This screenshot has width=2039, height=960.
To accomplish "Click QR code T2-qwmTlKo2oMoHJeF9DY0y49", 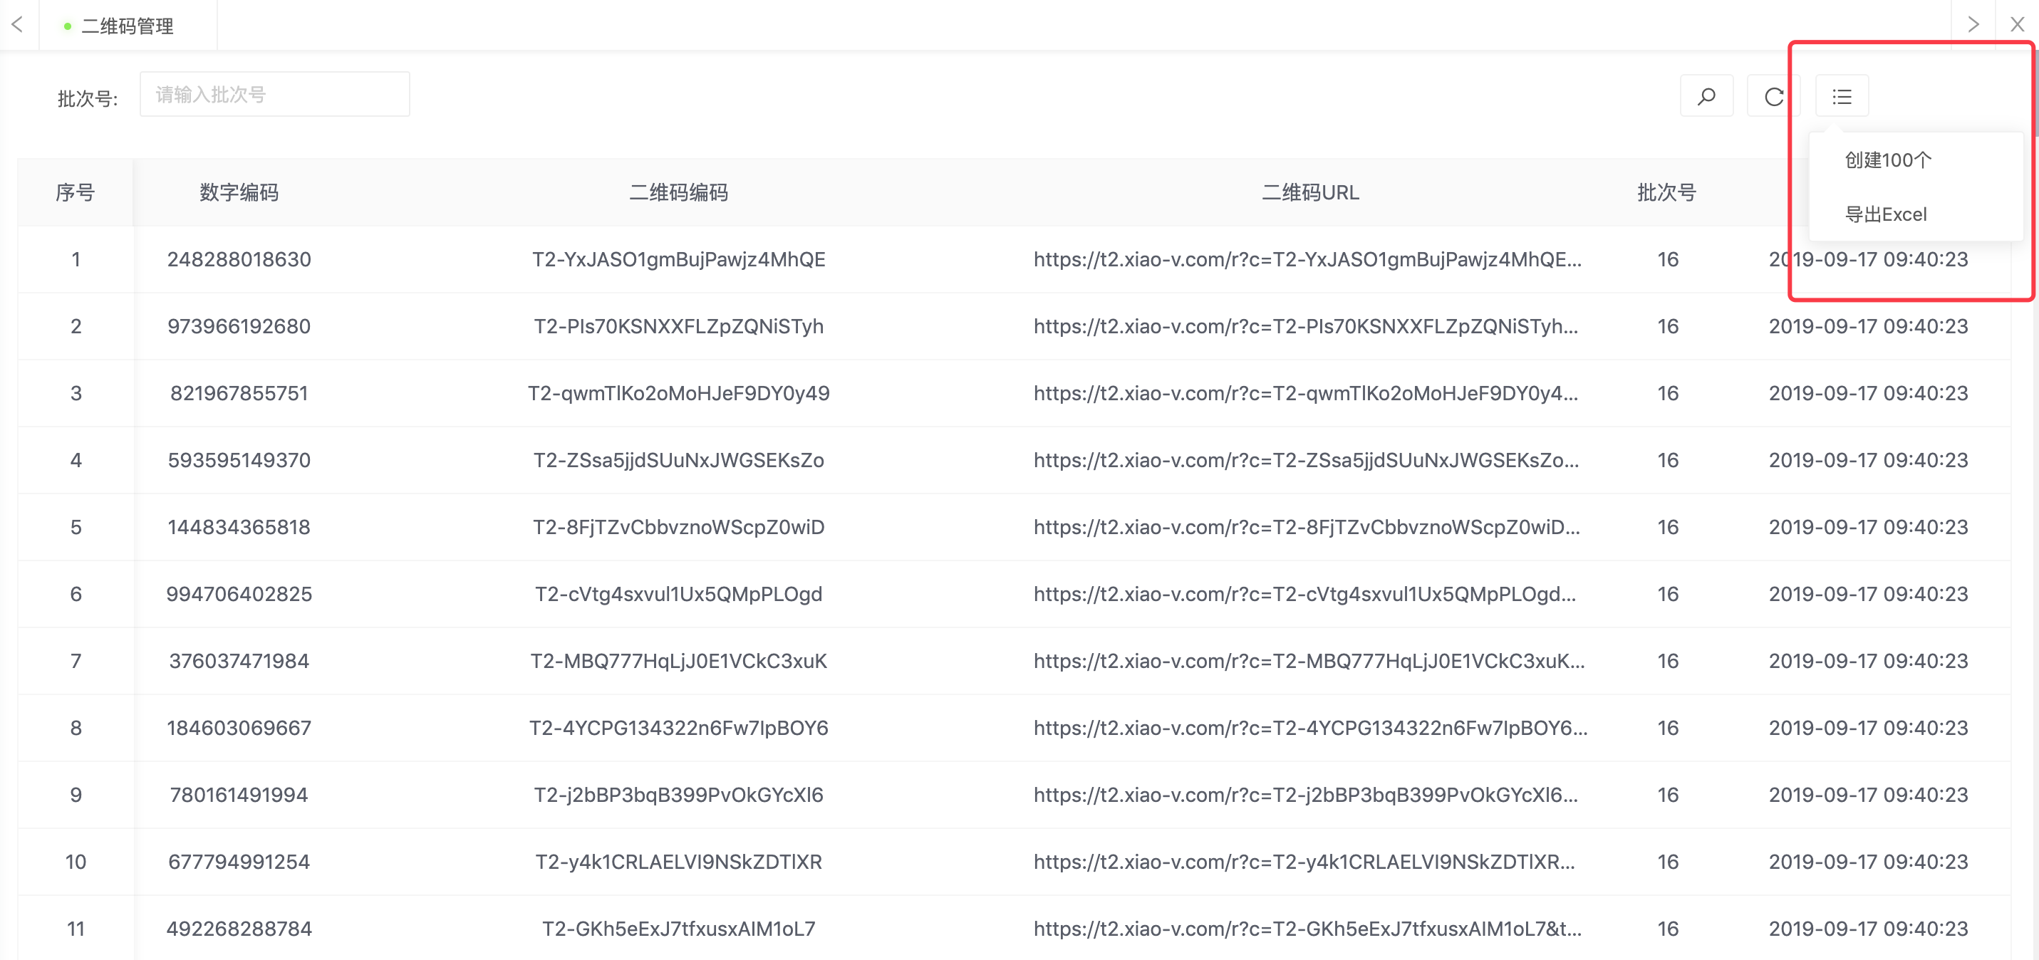I will (x=678, y=393).
